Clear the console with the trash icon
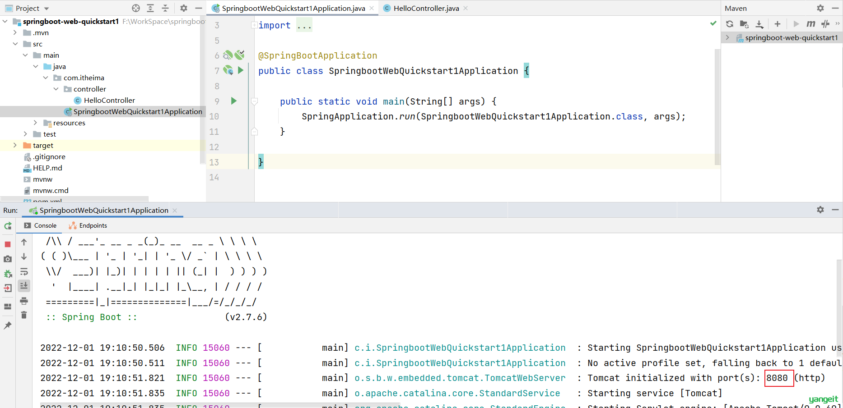This screenshot has height=408, width=843. [x=24, y=315]
